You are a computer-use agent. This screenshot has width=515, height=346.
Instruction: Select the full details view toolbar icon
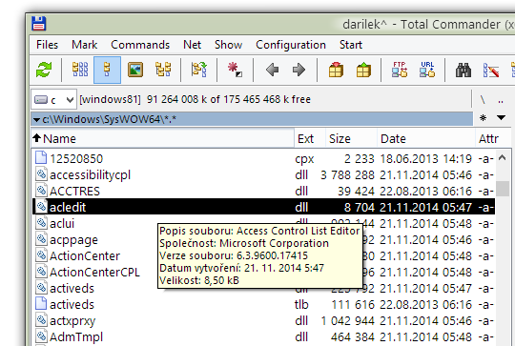click(x=107, y=70)
